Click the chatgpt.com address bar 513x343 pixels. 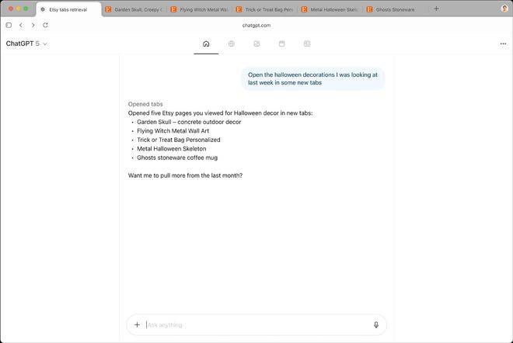pyautogui.click(x=256, y=25)
